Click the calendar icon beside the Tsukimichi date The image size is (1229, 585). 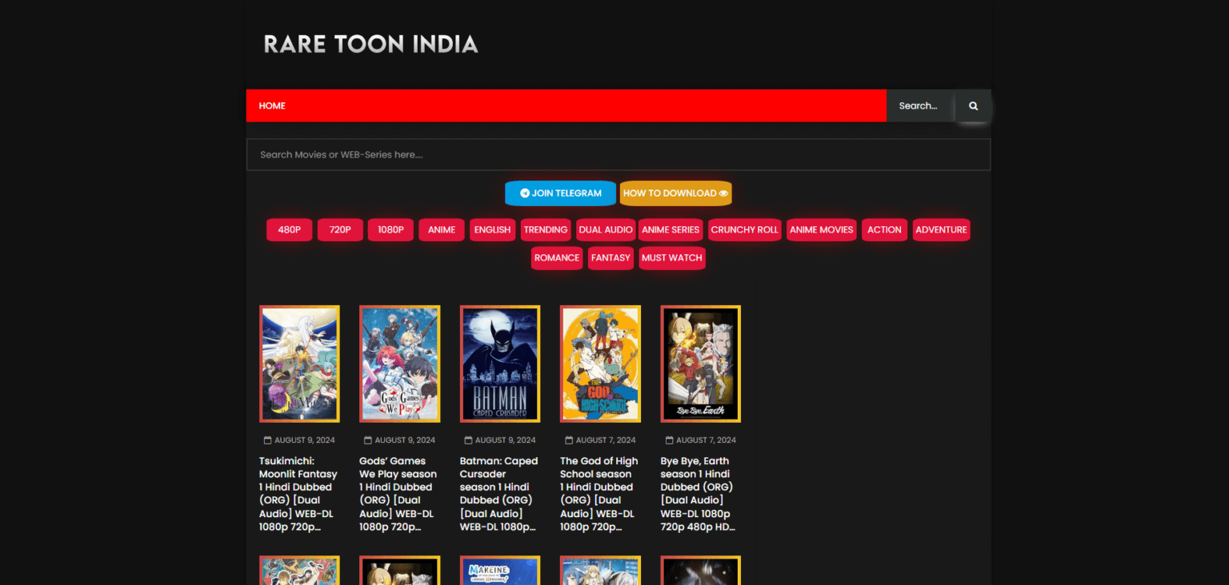266,440
